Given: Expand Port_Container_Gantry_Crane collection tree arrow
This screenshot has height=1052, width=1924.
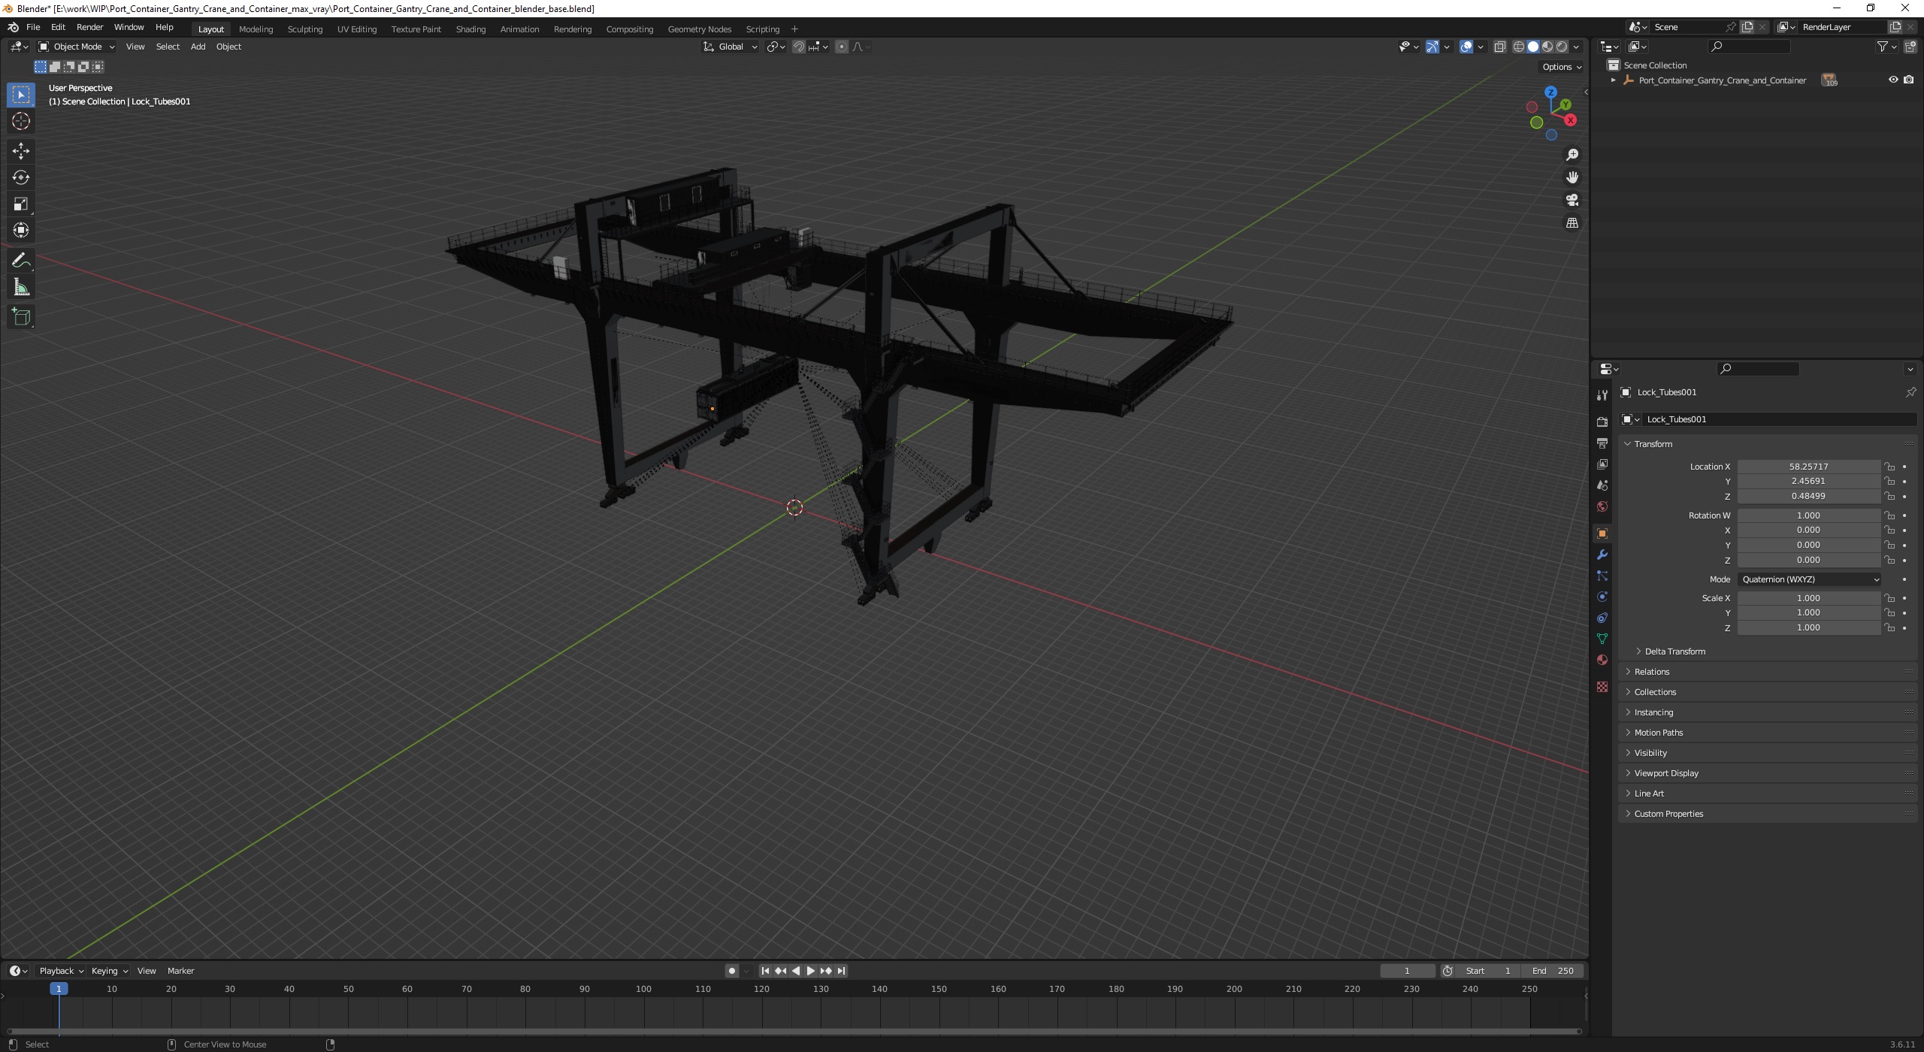Looking at the screenshot, I should (1613, 80).
